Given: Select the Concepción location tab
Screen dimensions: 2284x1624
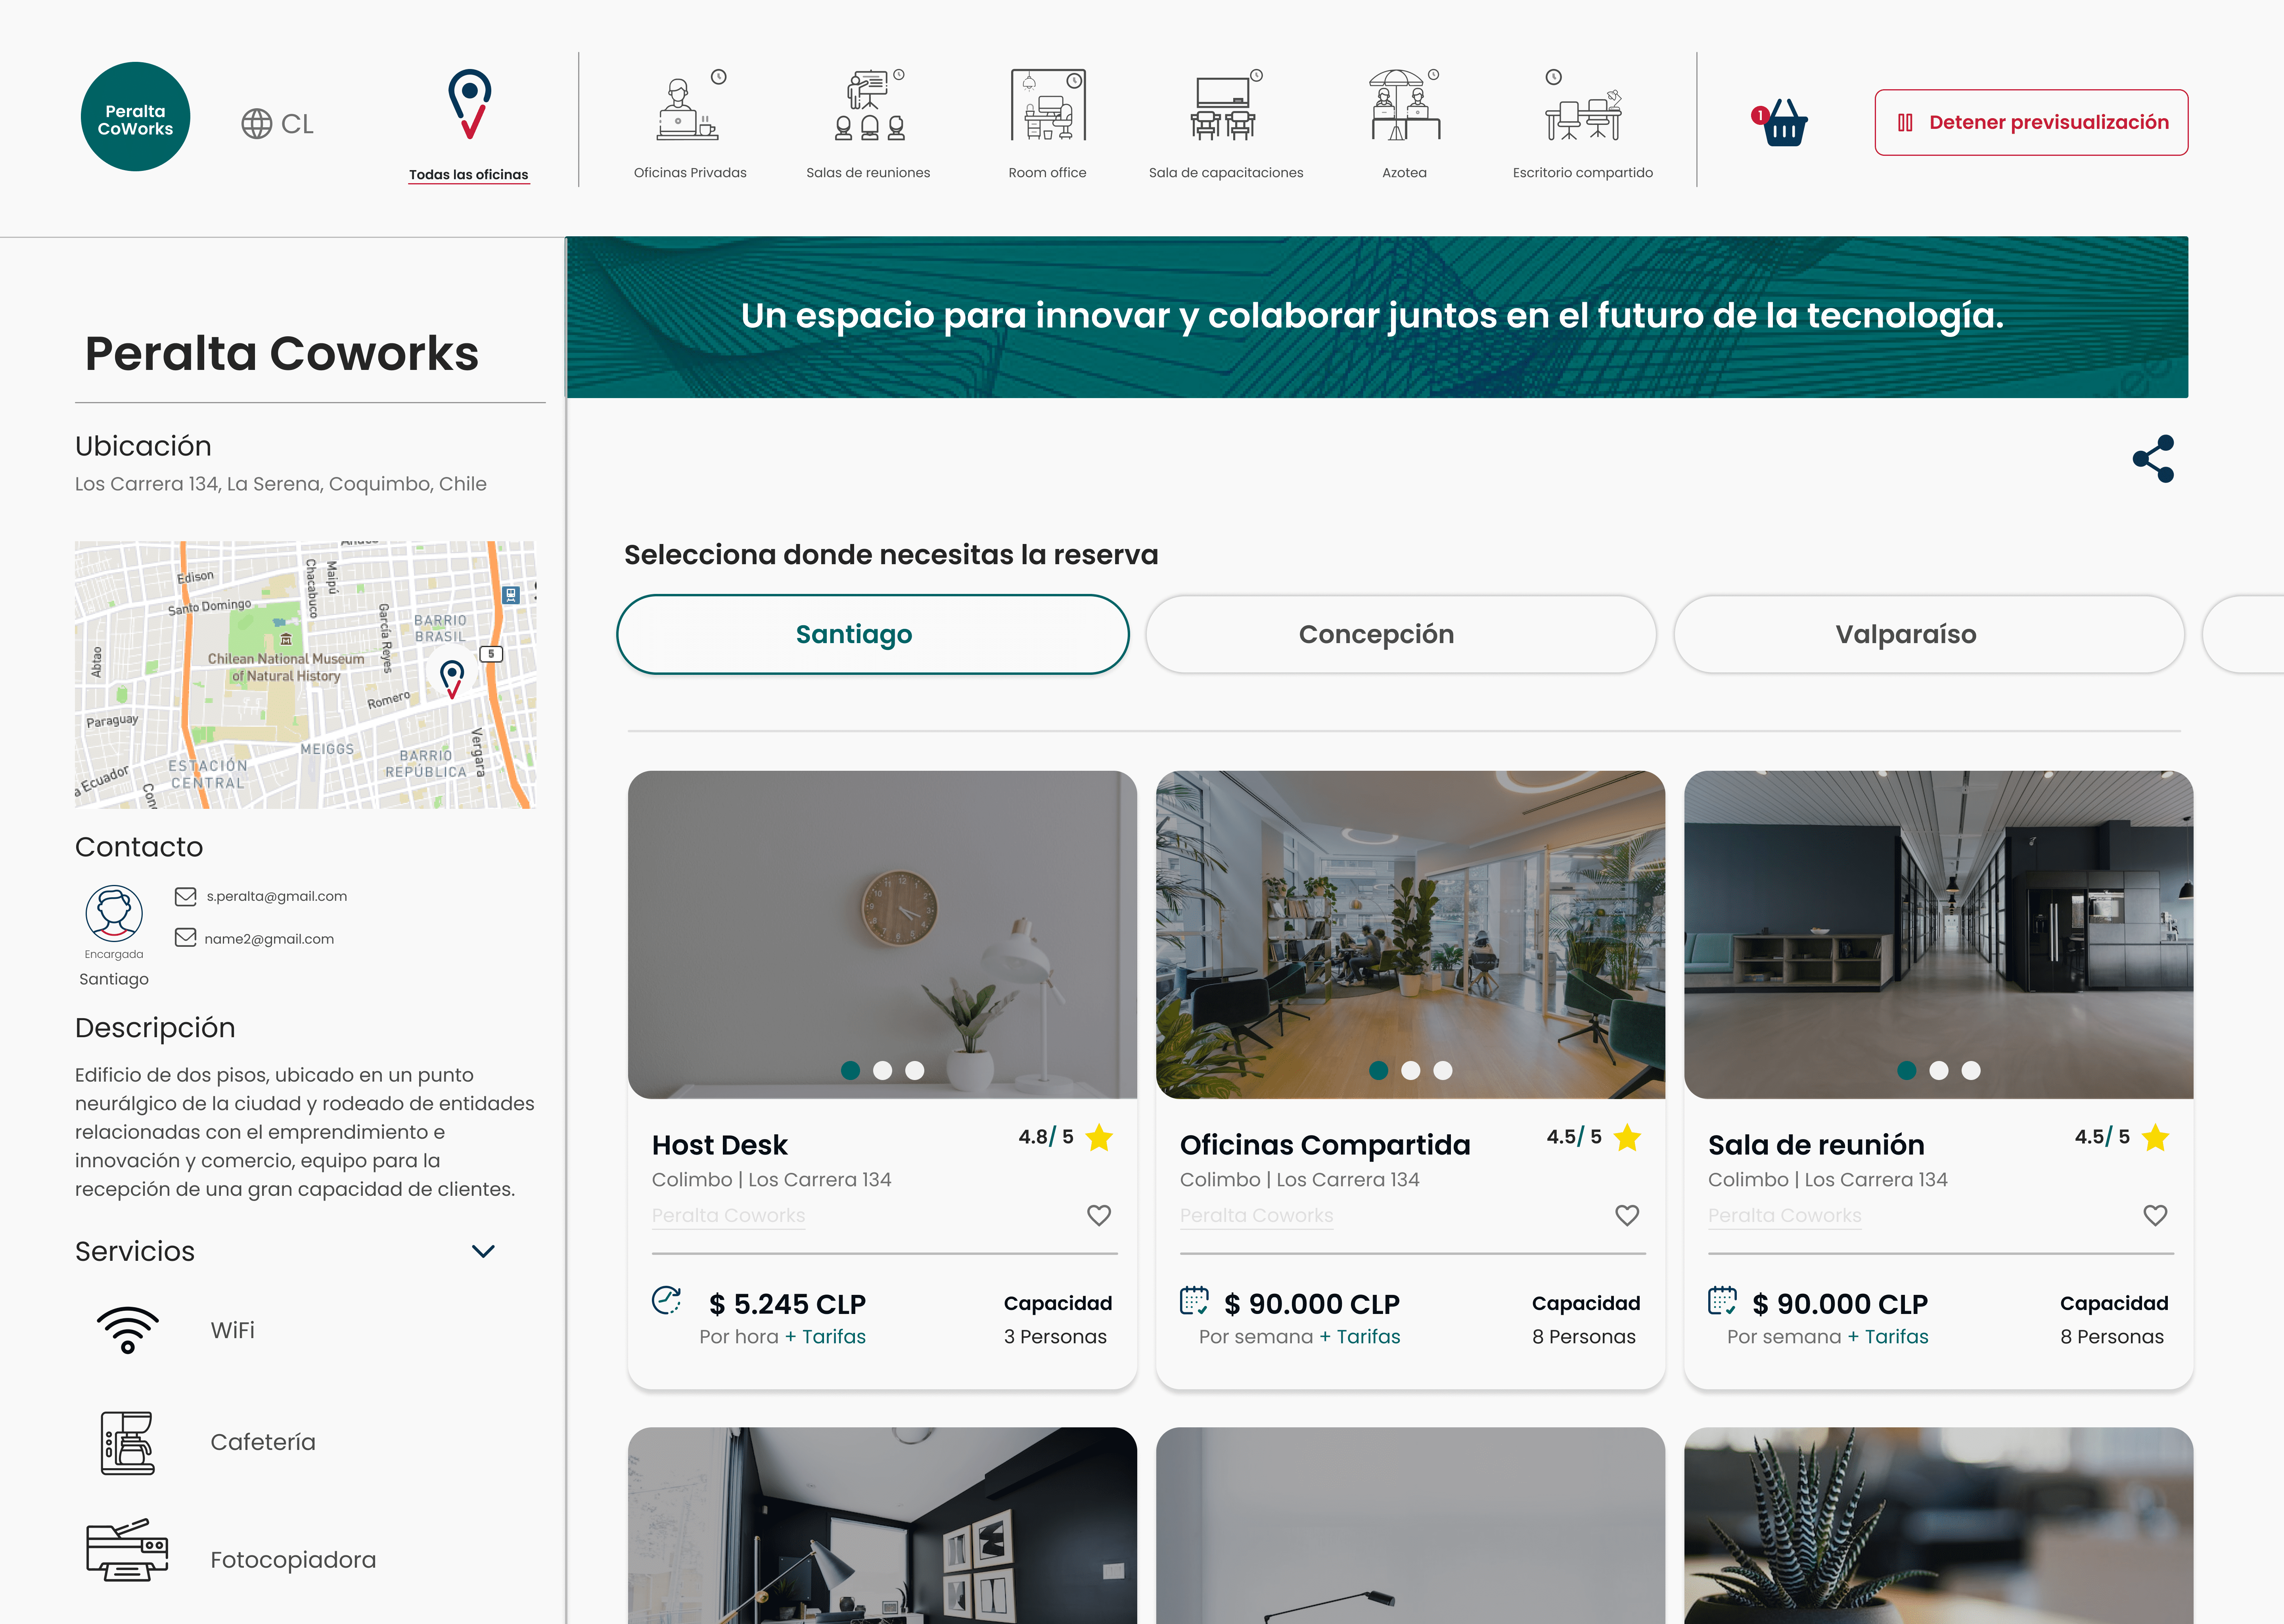Looking at the screenshot, I should pos(1401,634).
